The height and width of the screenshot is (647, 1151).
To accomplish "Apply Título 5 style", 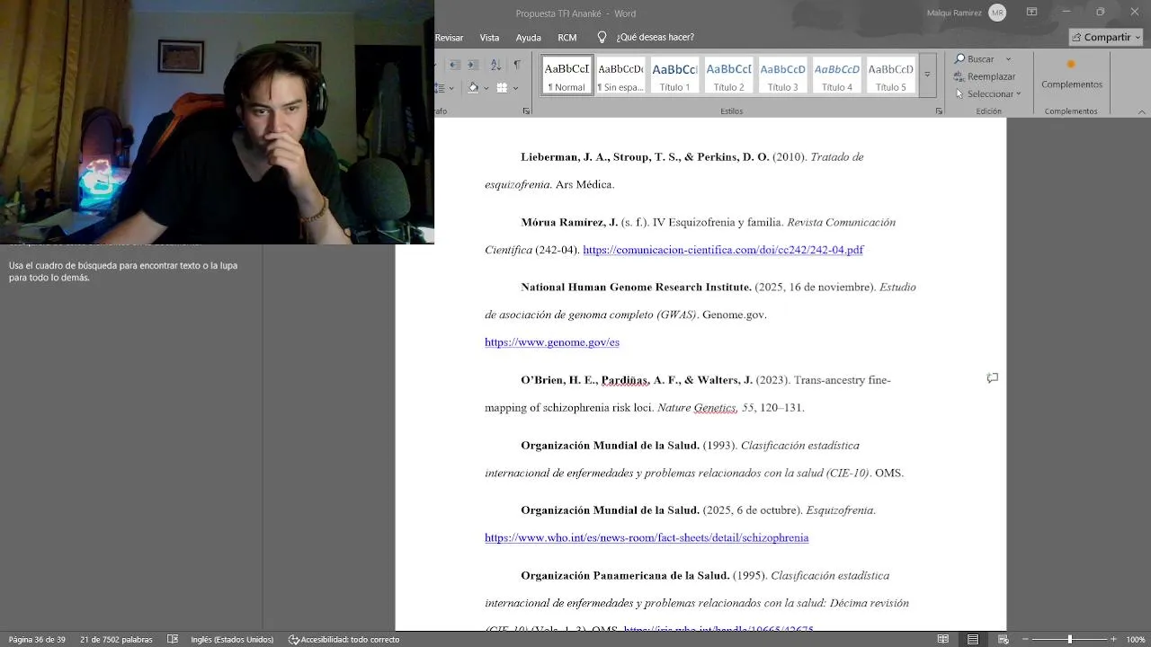I will pos(890,75).
